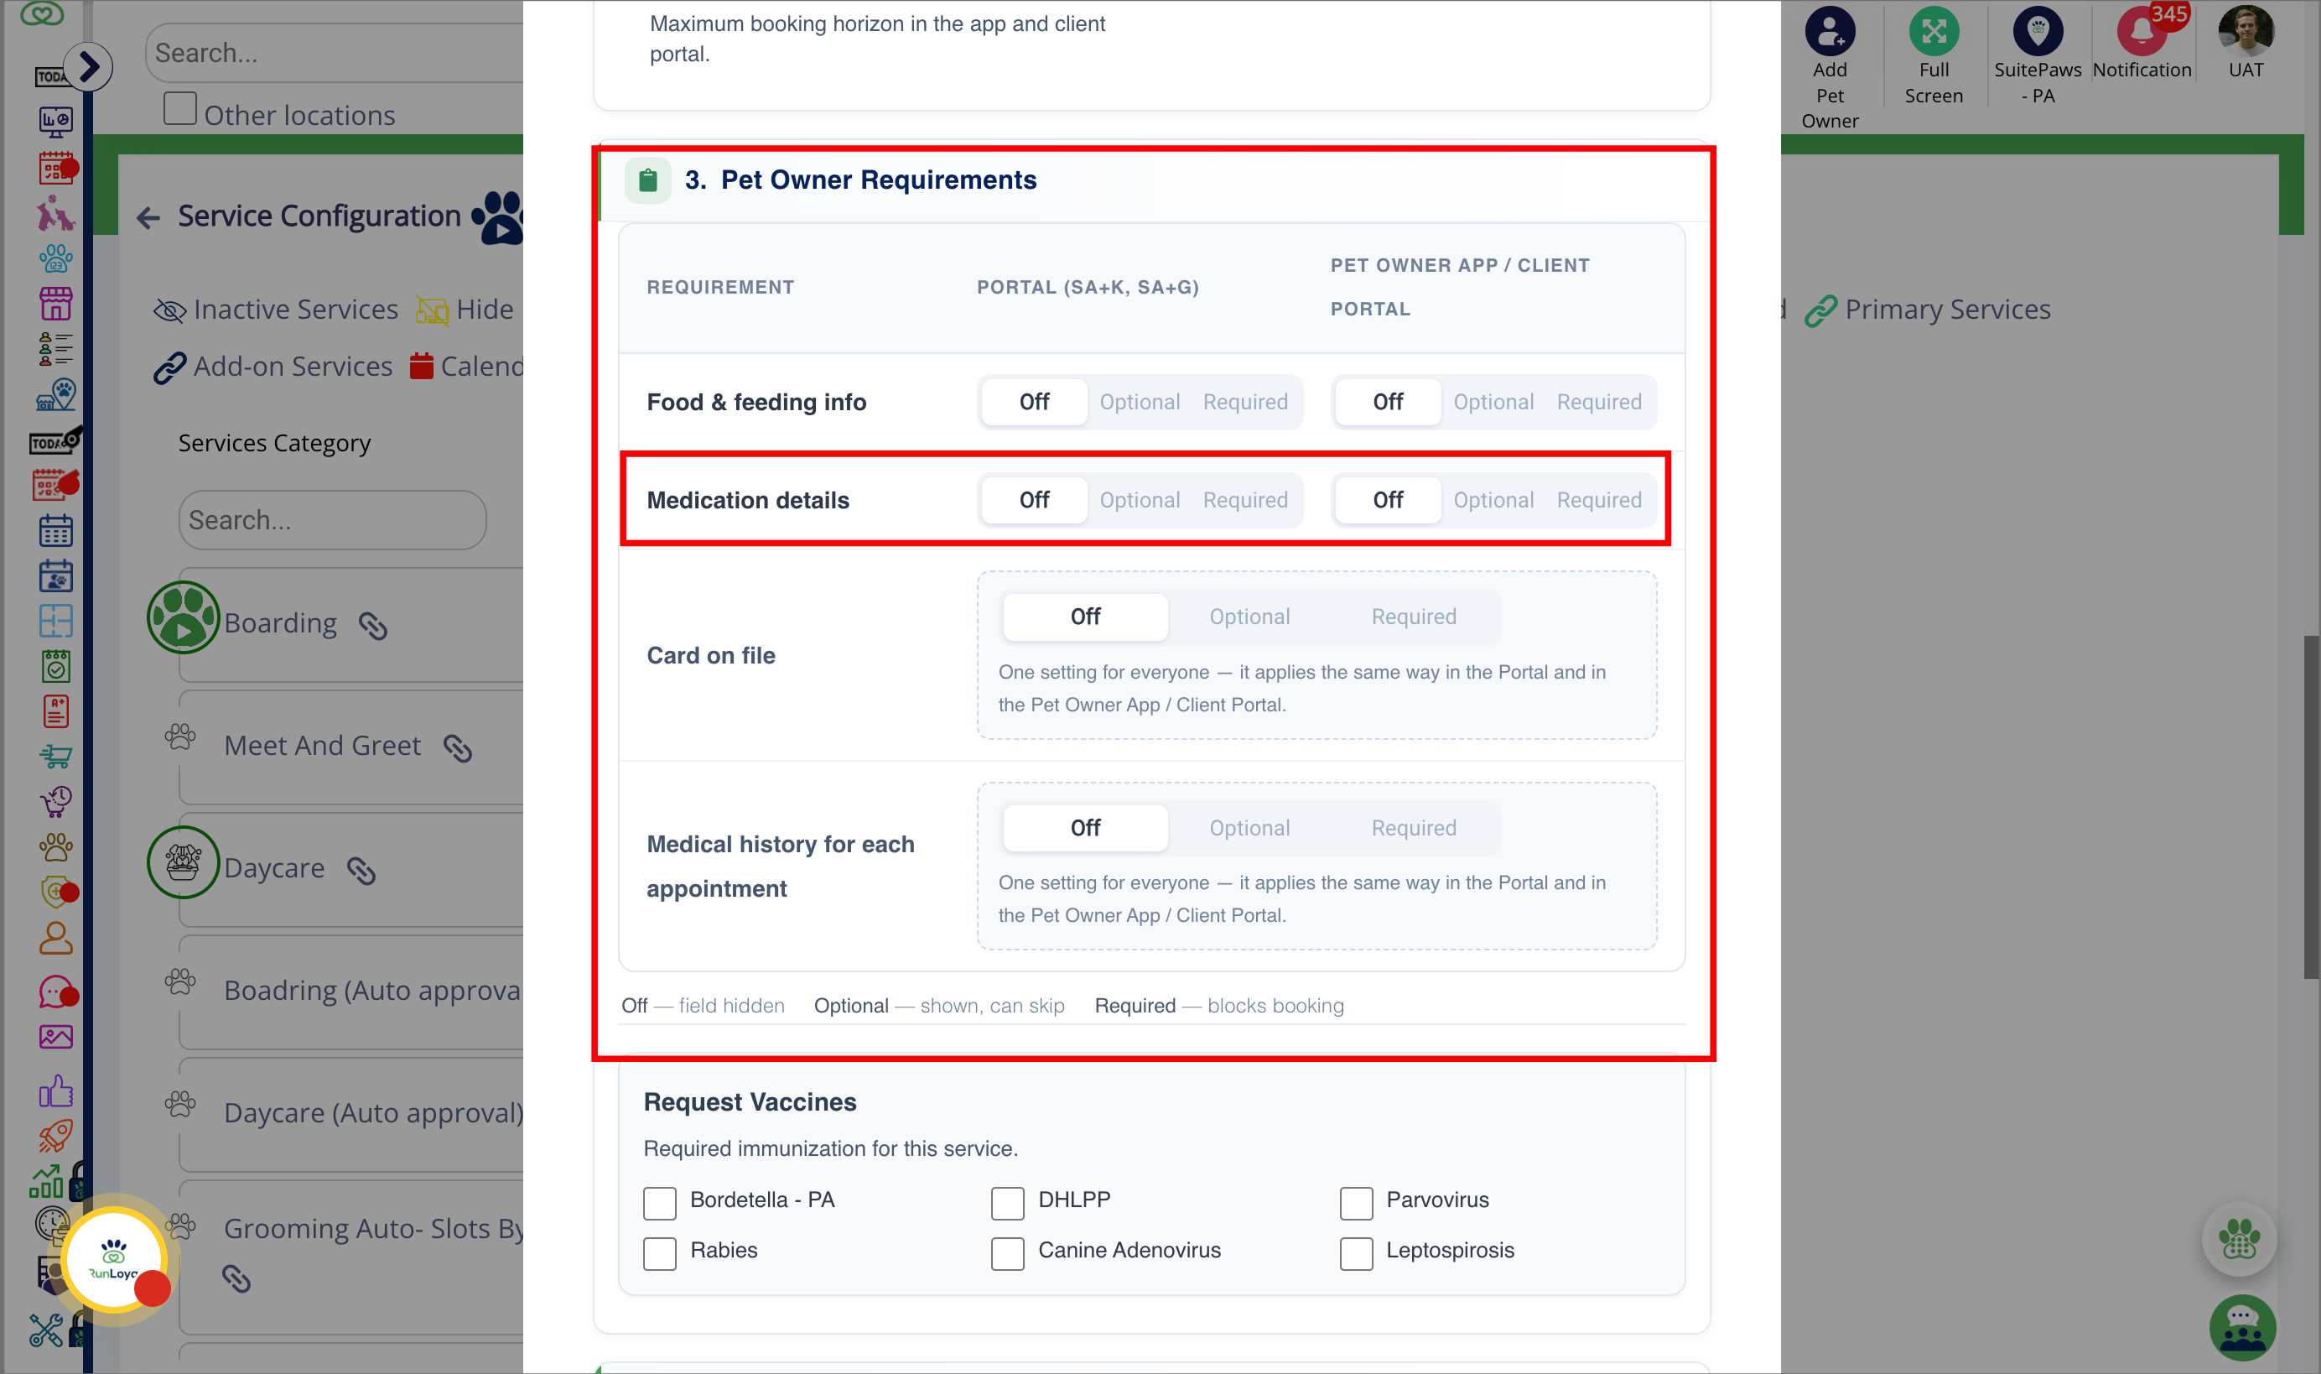Check the Leptospirosis vaccine box

coord(1357,1254)
